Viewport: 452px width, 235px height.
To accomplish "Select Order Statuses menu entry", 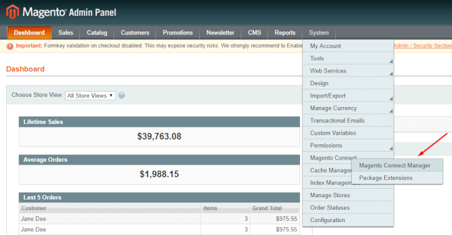I will coord(348,207).
